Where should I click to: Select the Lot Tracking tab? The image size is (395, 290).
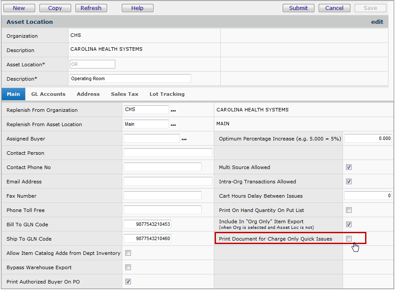coord(167,94)
